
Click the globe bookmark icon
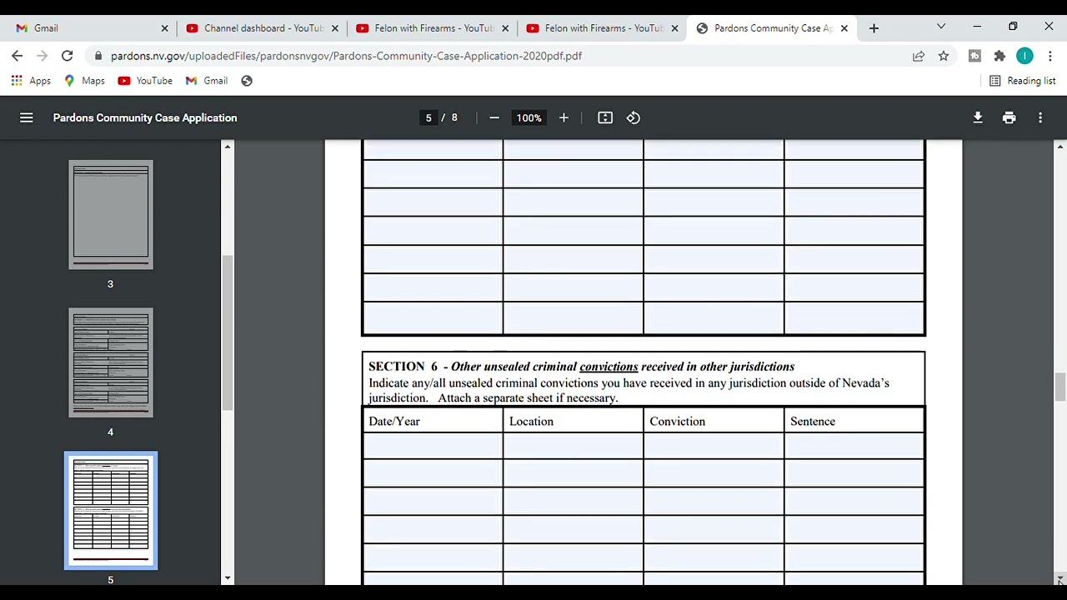(247, 81)
